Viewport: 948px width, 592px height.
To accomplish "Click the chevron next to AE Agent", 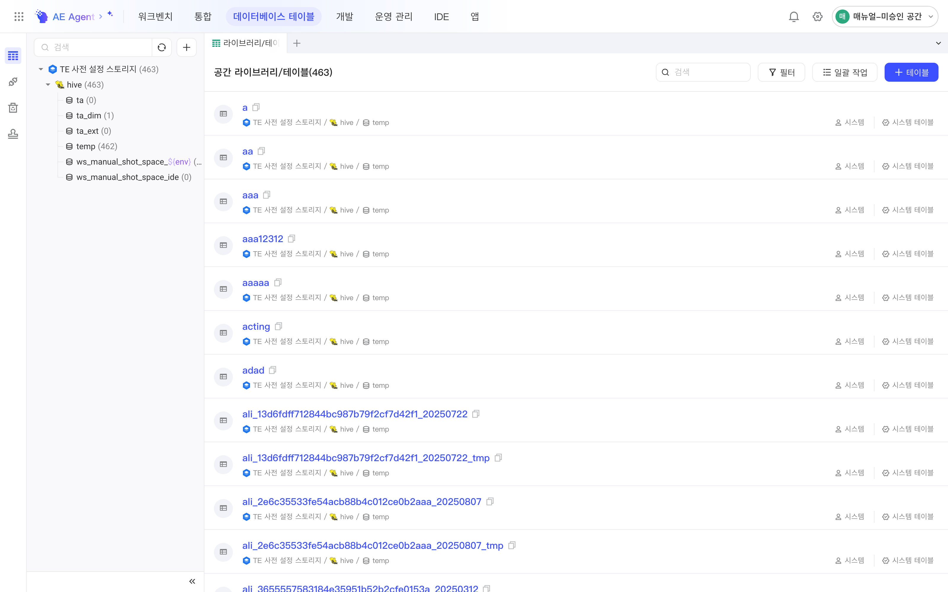I will pyautogui.click(x=101, y=17).
